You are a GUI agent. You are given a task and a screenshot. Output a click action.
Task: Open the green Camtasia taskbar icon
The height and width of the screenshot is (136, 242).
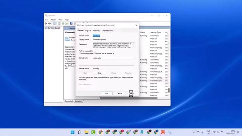point(93,132)
